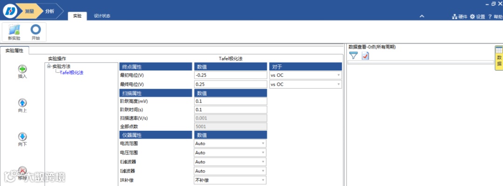
Task: Click the 阶跃高度(mV) label
Action: pyautogui.click(x=134, y=101)
